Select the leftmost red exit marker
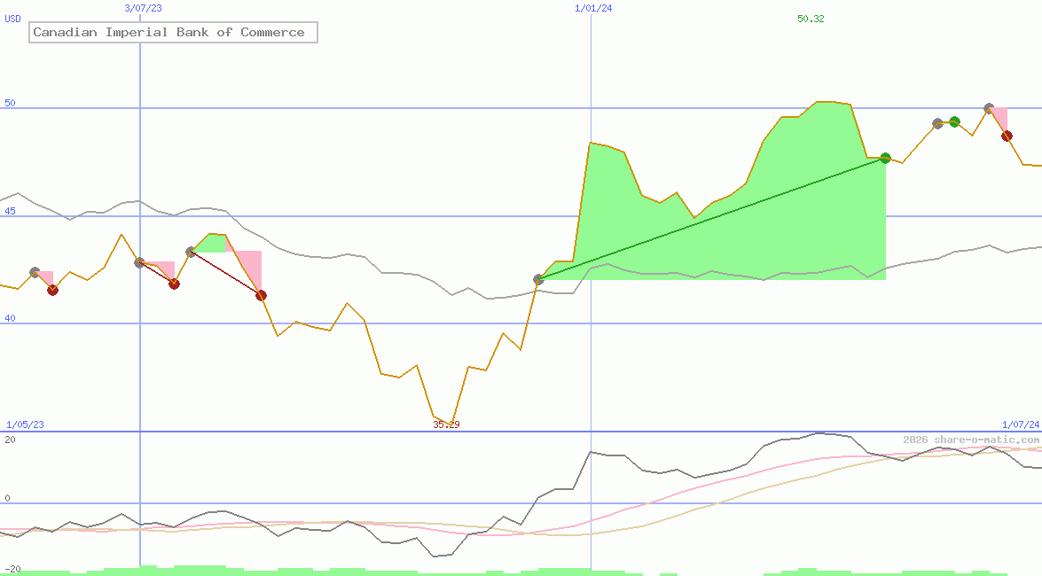The width and height of the screenshot is (1042, 576). click(x=53, y=291)
